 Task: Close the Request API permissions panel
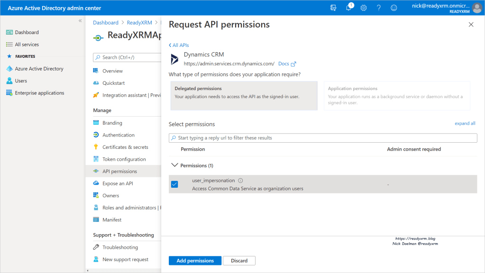click(x=471, y=25)
